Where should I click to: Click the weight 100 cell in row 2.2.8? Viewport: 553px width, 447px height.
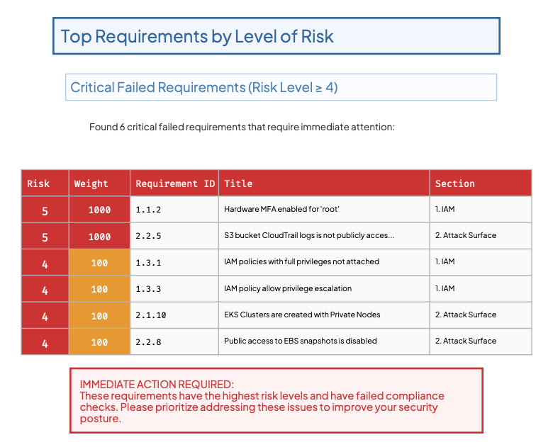pyautogui.click(x=99, y=341)
